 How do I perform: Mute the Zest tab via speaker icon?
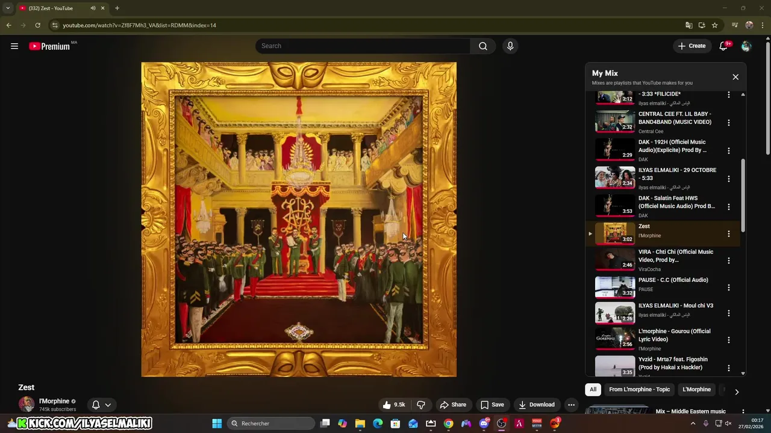click(93, 8)
